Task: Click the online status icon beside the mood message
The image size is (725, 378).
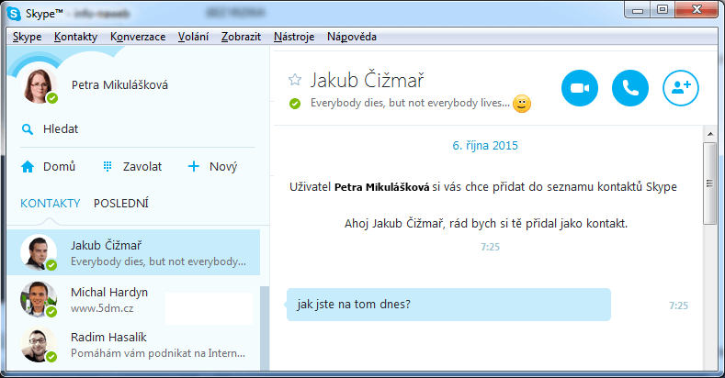Action: point(295,104)
